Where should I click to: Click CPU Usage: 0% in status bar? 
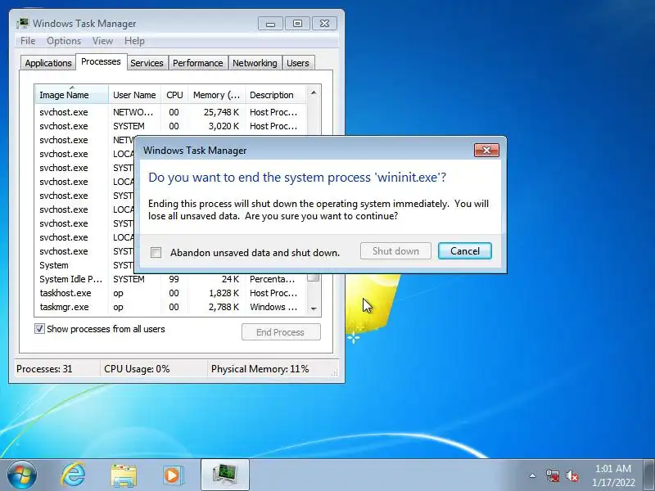coord(137,369)
